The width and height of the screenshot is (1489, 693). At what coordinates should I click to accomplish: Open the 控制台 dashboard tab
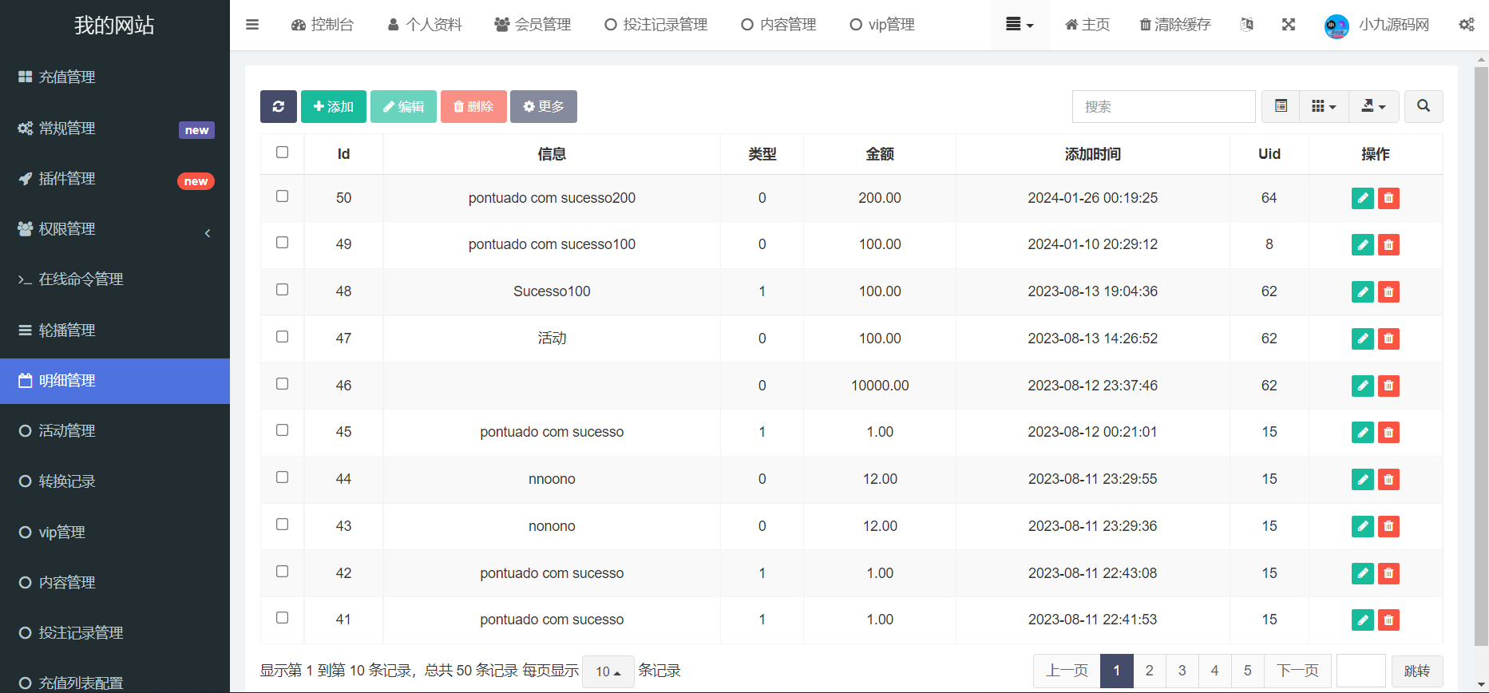point(323,25)
